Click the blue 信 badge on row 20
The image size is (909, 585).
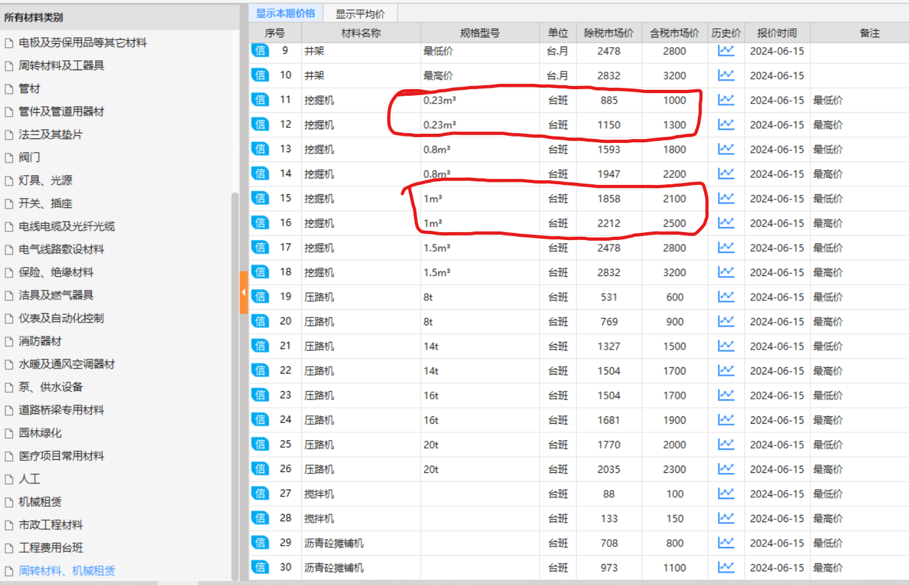pyautogui.click(x=261, y=321)
